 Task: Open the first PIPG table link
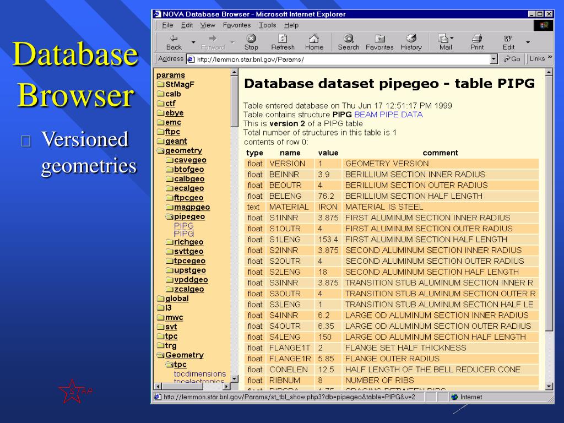click(184, 225)
